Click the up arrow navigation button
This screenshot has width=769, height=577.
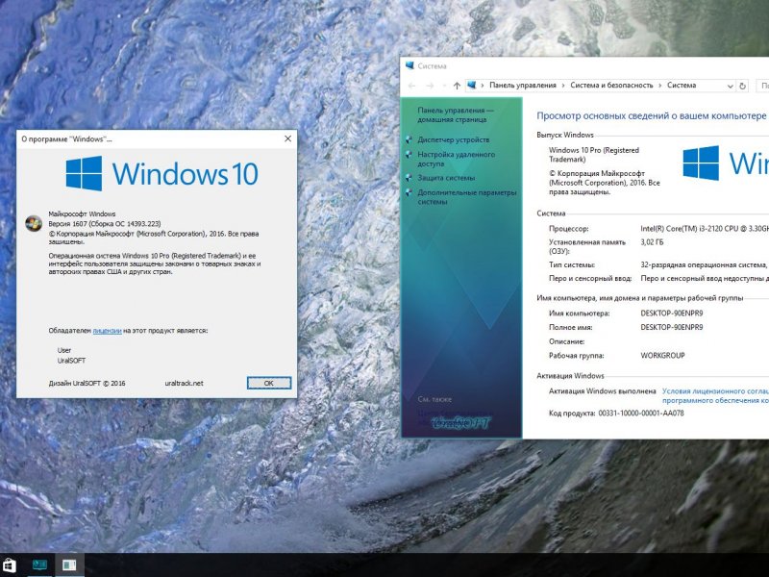pyautogui.click(x=457, y=86)
